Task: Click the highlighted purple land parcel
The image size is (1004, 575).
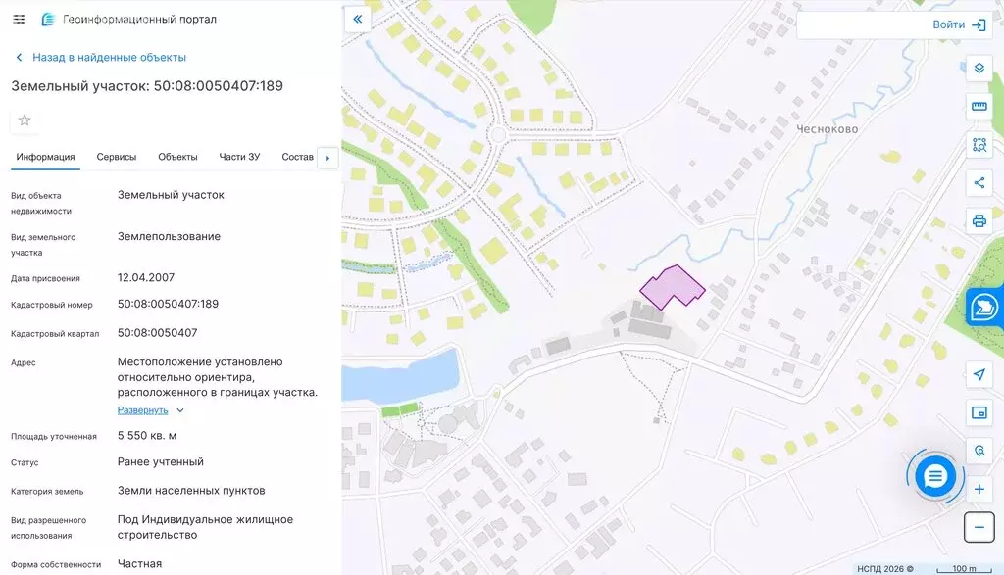Action: (x=674, y=285)
